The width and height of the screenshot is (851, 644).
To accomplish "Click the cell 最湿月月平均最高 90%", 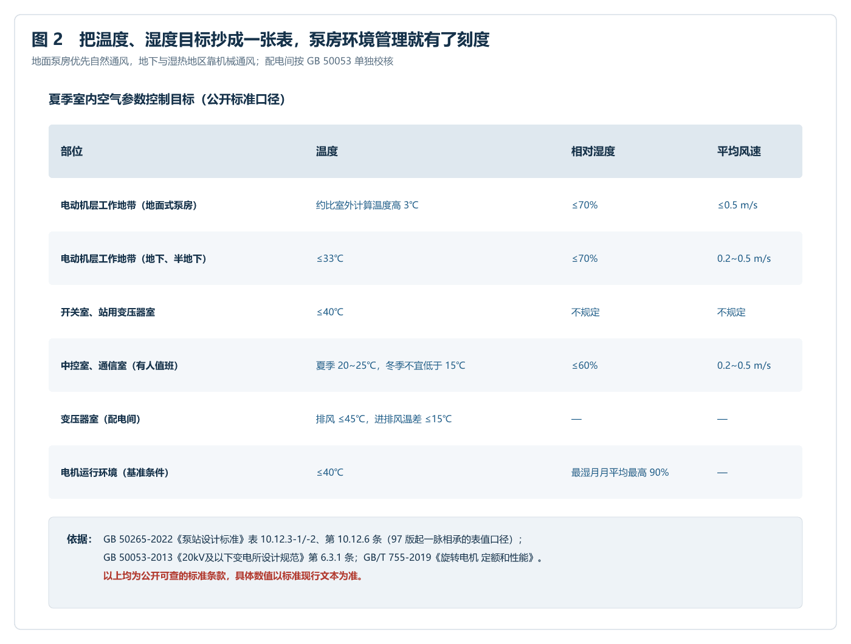I will (620, 473).
